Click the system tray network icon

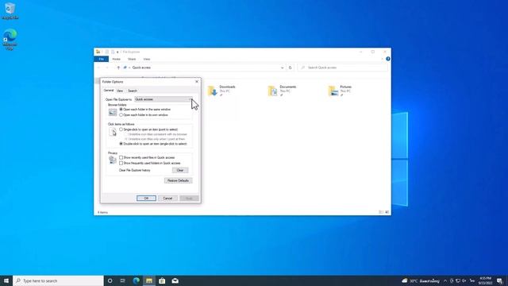(x=458, y=280)
